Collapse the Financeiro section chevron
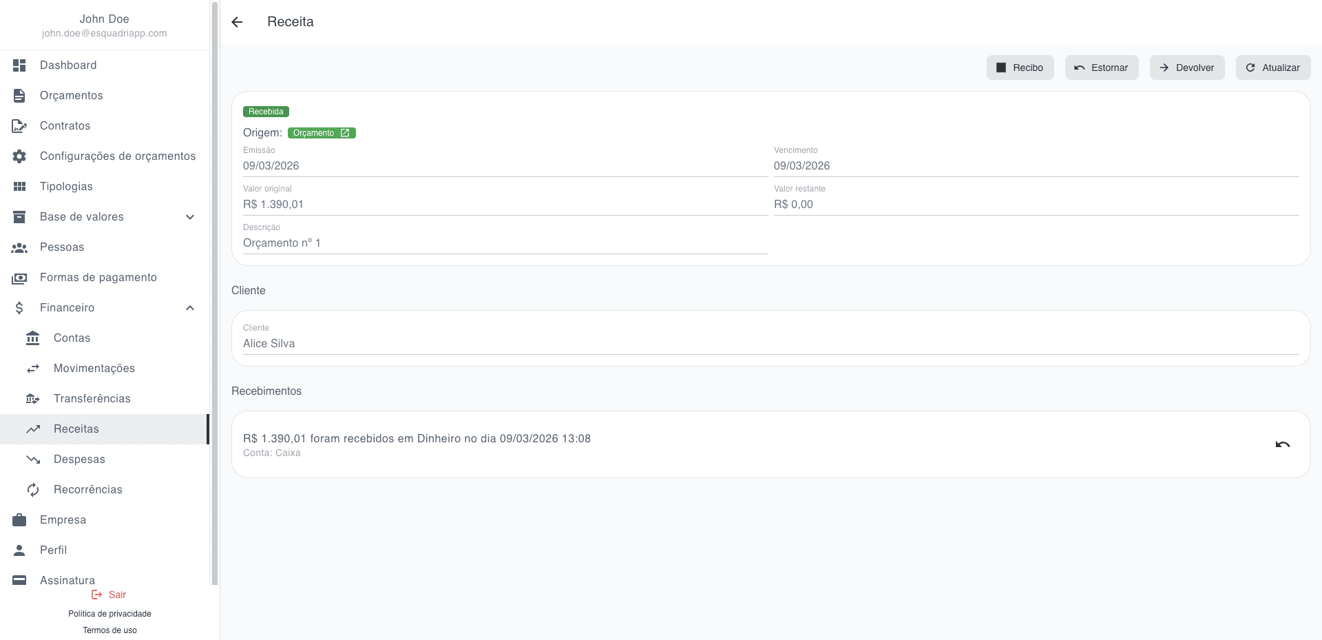The width and height of the screenshot is (1322, 640). 190,308
